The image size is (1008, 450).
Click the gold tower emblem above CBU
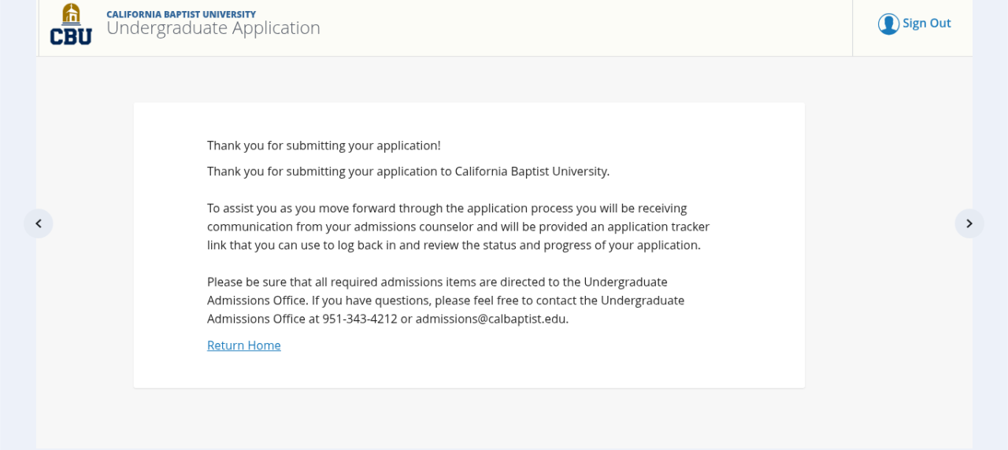(x=71, y=13)
